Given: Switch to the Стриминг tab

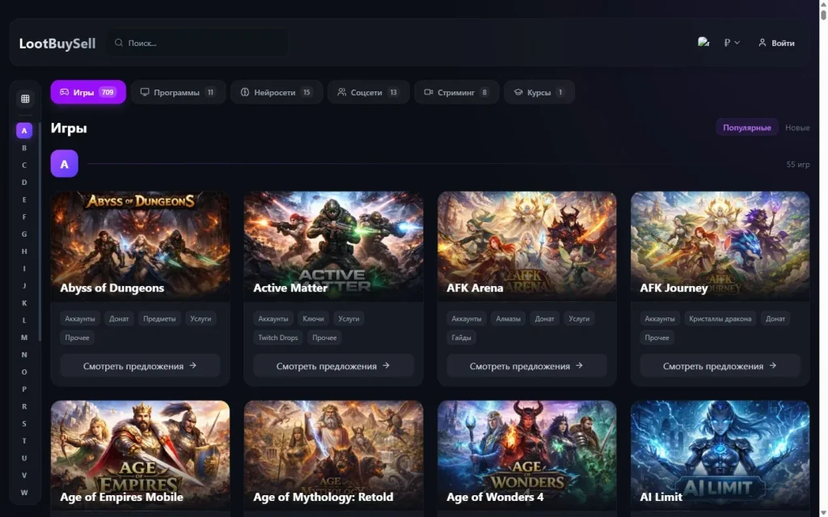Looking at the screenshot, I should tap(457, 92).
